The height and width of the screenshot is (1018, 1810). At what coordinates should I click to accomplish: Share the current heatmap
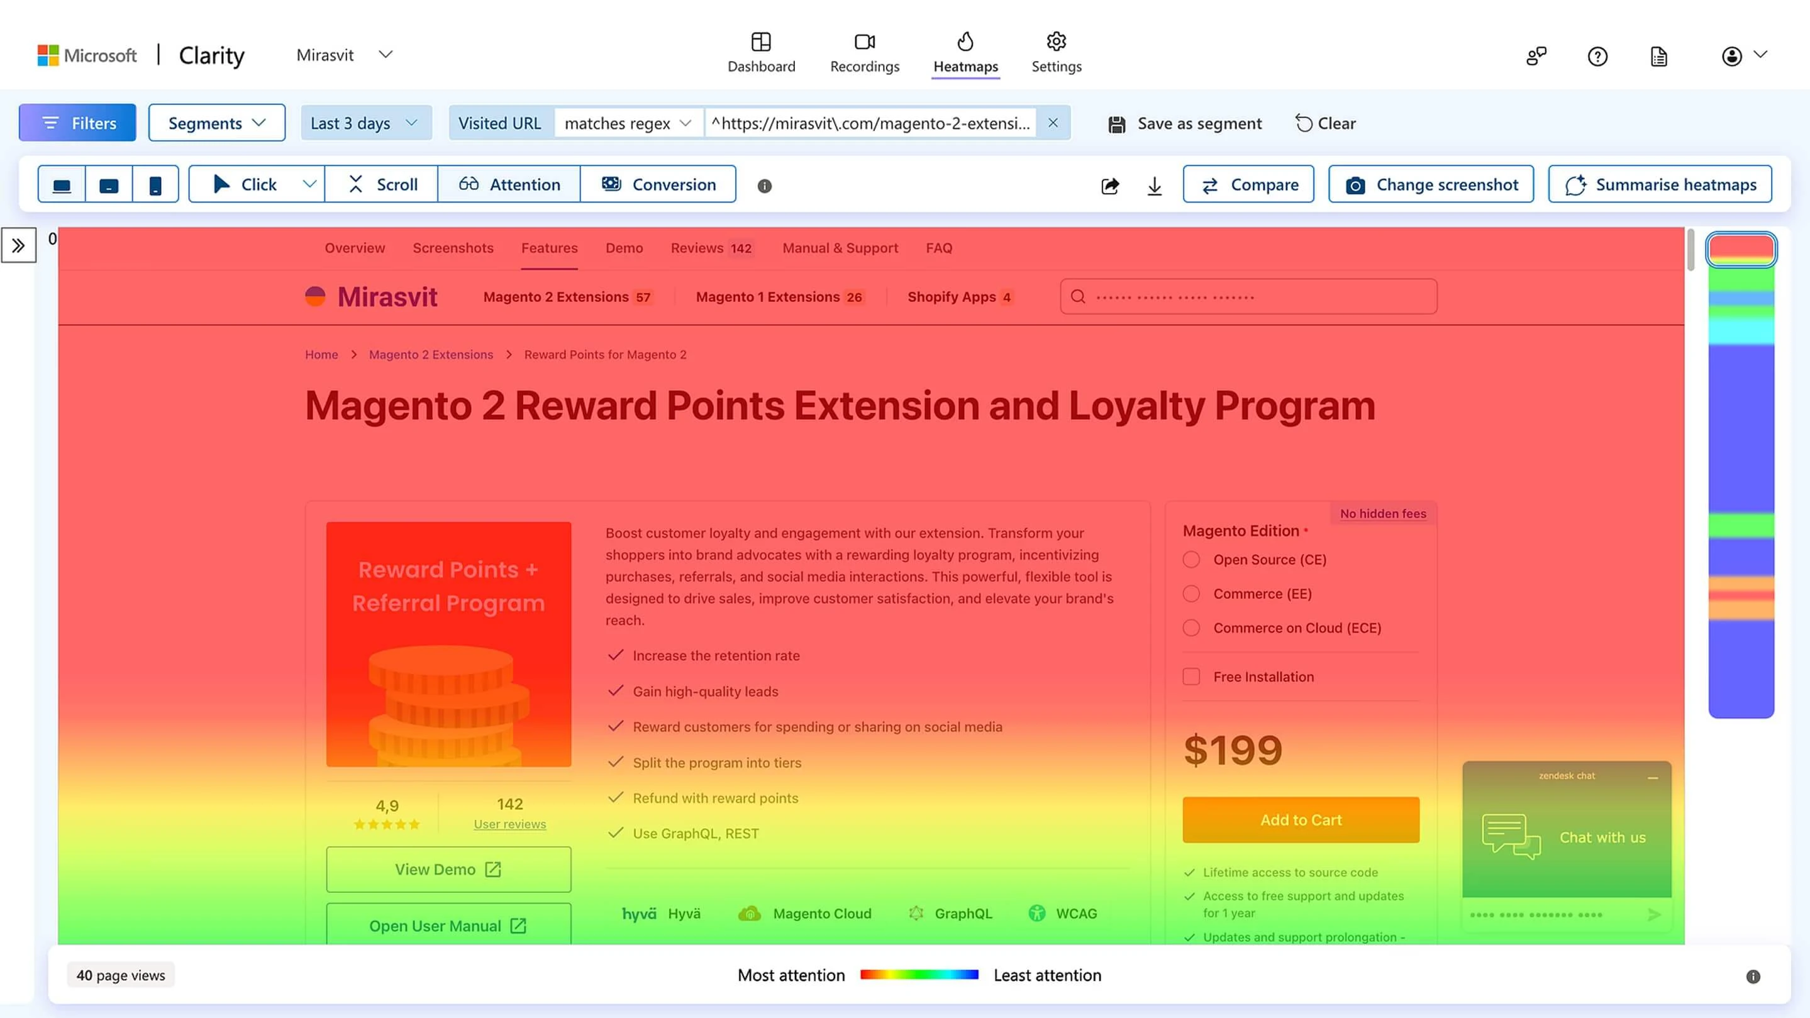pos(1110,185)
